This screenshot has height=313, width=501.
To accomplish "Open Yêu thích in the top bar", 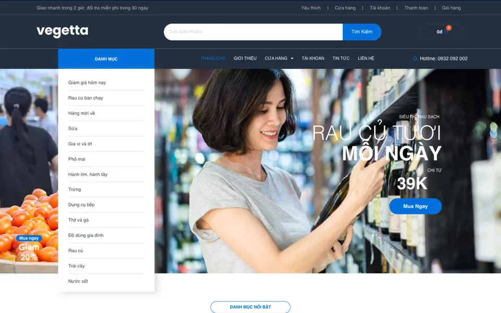I will [311, 8].
